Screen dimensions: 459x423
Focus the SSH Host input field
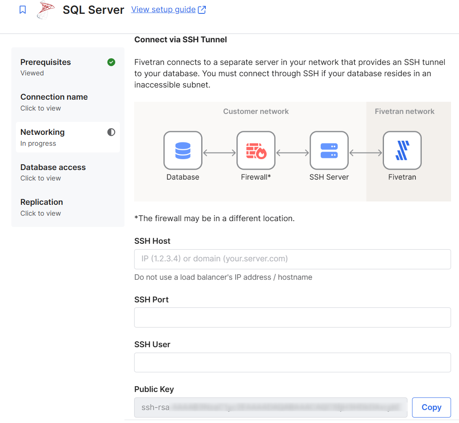293,259
